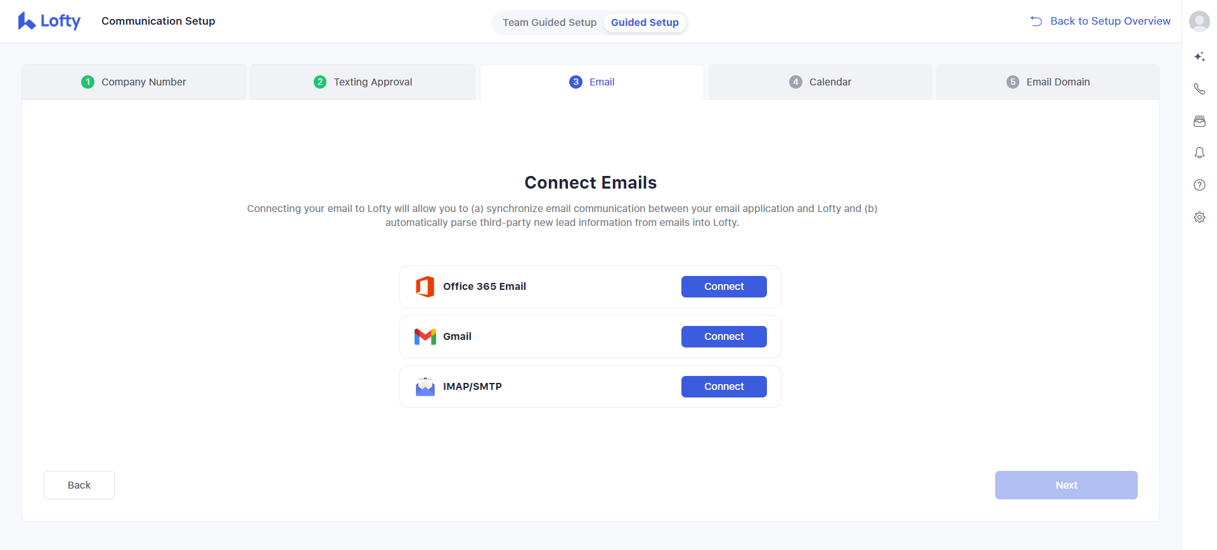Connect the Gmail account
The height and width of the screenshot is (550, 1217).
coord(723,336)
